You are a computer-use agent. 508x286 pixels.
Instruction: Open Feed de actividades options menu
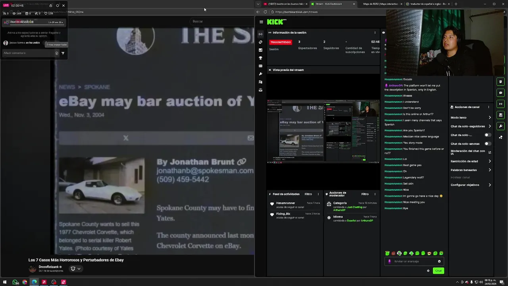pyautogui.click(x=318, y=194)
